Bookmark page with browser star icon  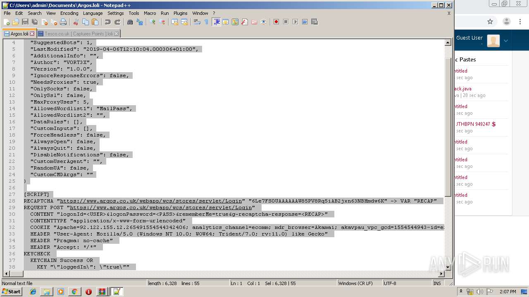[x=490, y=21]
